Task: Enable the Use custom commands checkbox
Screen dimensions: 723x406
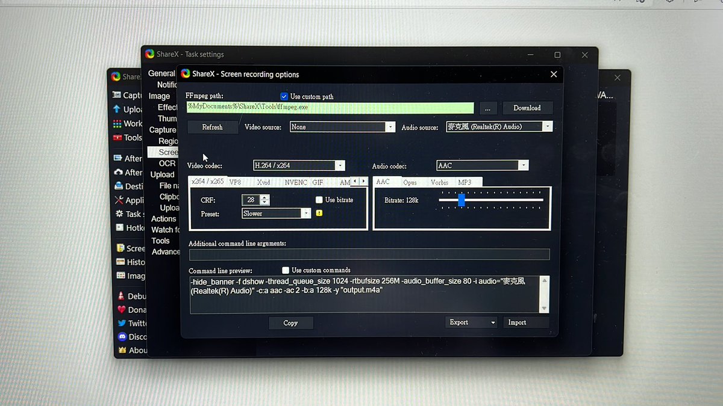Action: pos(286,270)
